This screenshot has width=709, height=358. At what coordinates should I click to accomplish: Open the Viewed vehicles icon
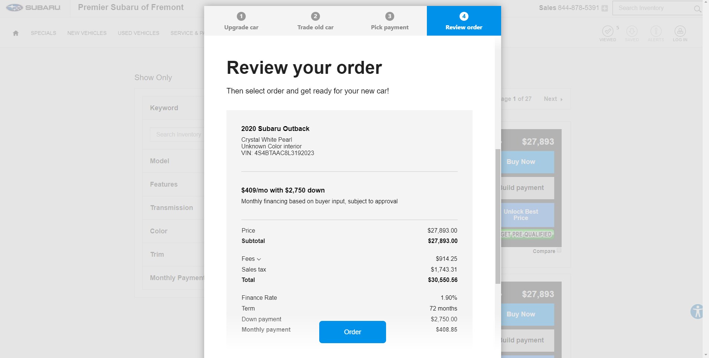click(x=608, y=33)
